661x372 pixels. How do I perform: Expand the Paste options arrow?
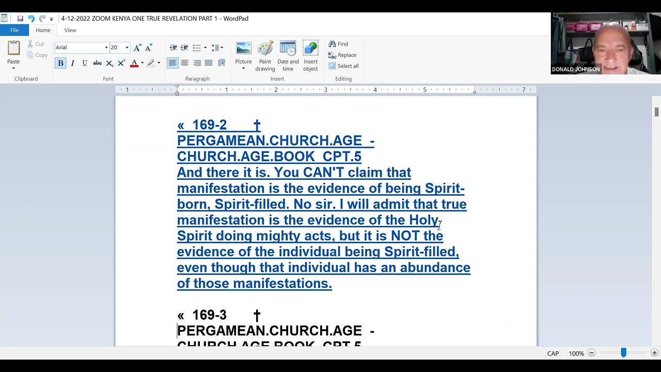[x=13, y=68]
